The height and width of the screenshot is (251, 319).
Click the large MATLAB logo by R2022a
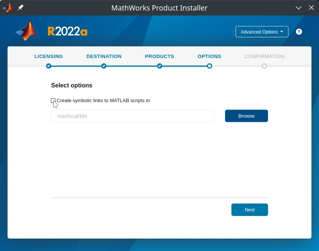(26, 31)
